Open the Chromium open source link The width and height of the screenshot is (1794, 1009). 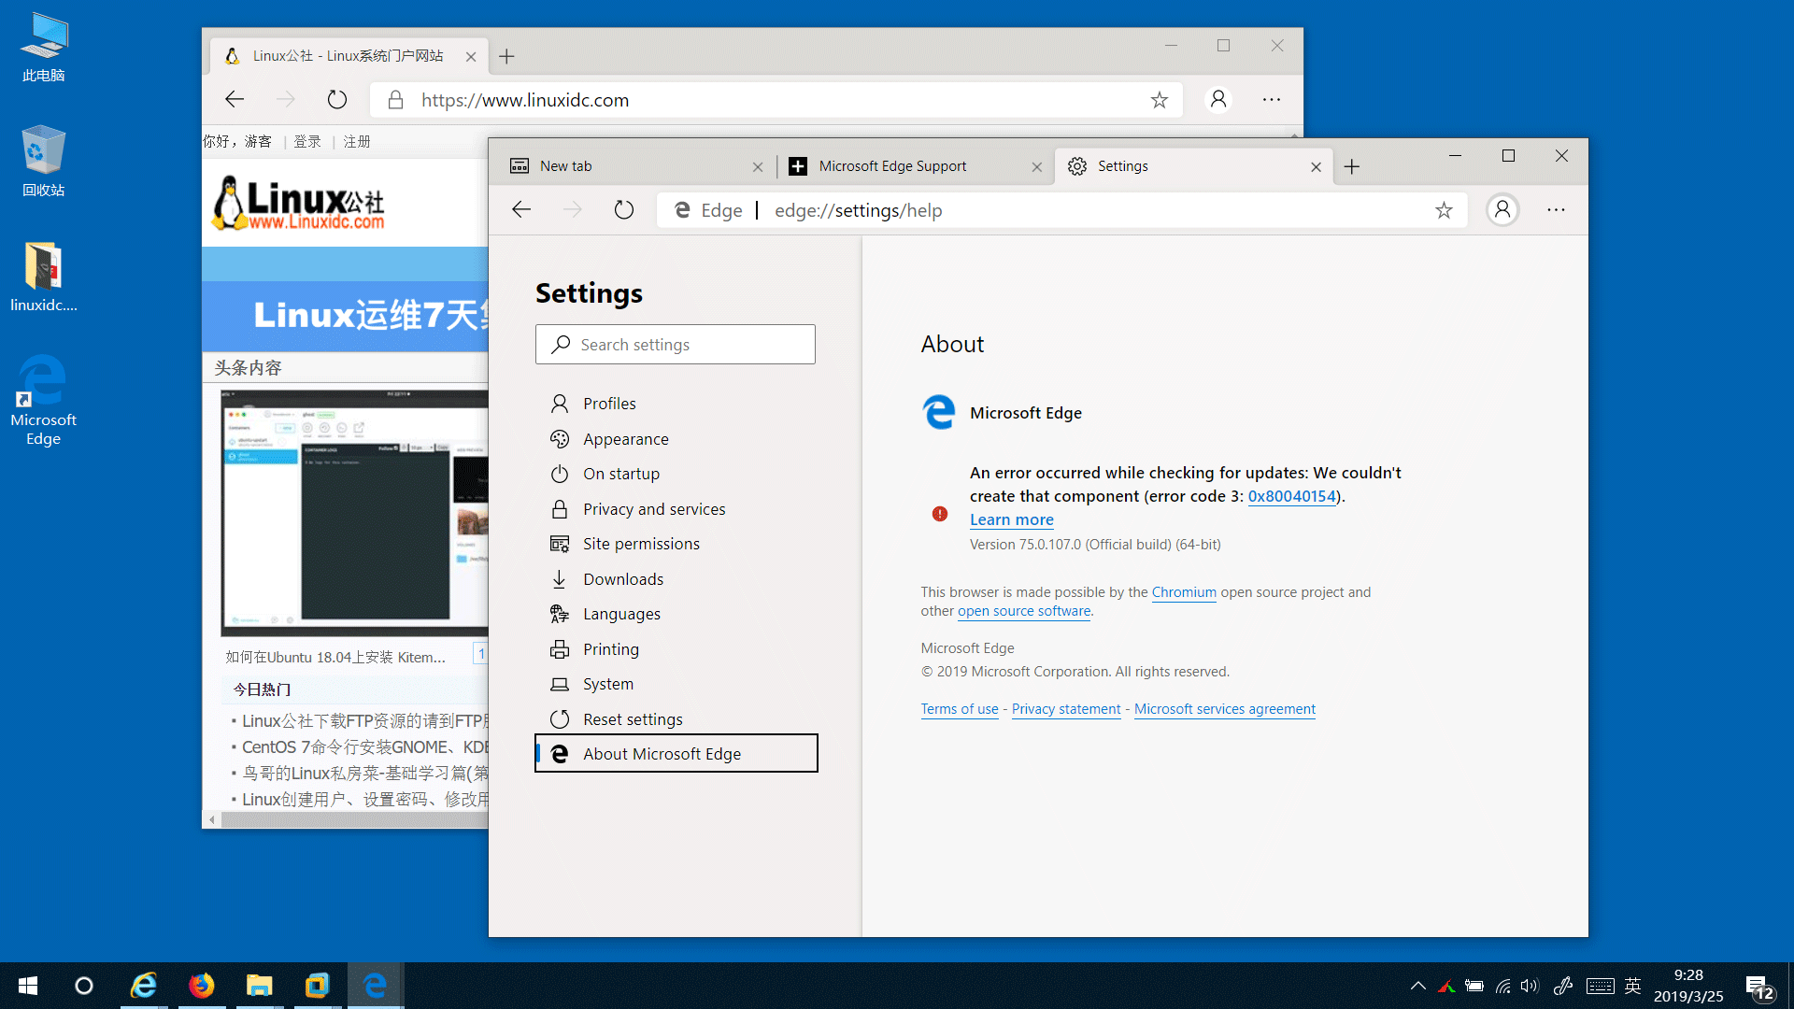[1183, 592]
